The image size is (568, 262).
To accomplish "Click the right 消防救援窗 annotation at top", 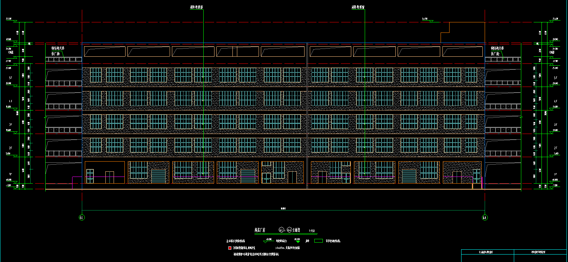I will [x=358, y=7].
